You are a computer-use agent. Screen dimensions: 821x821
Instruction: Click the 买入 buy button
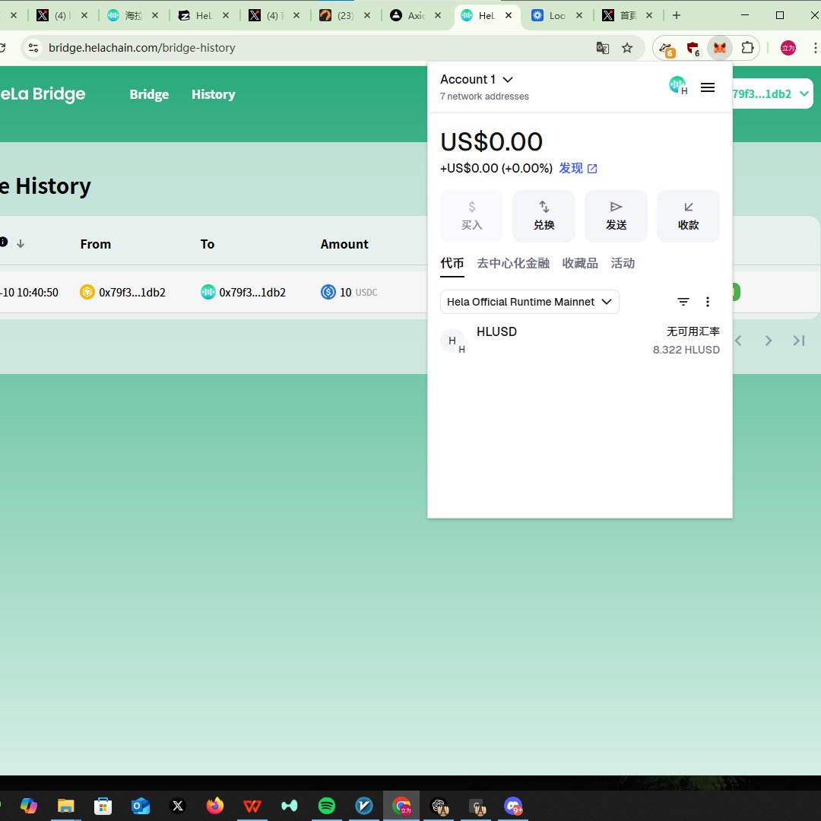tap(471, 216)
